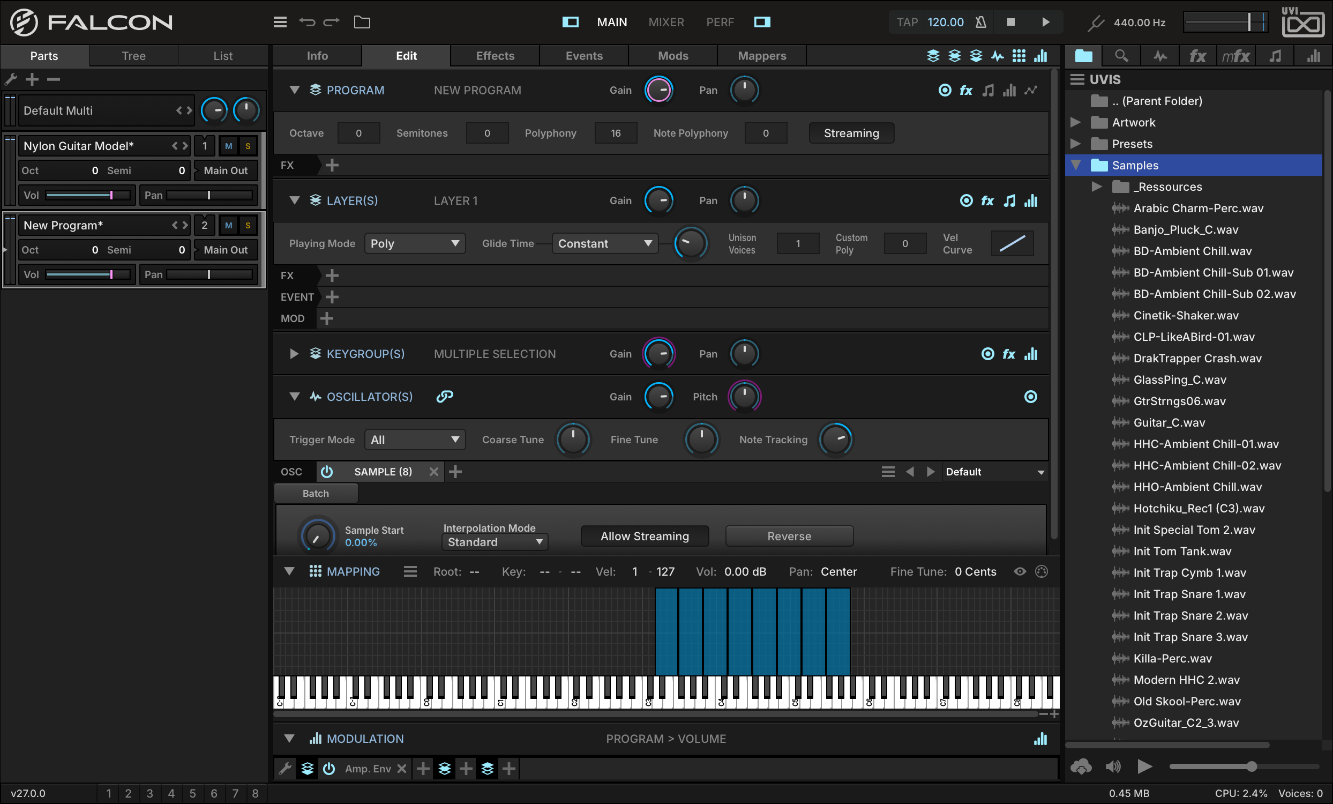Open the Parts wrench settings icon
Screen dimensions: 1333x804
point(11,79)
